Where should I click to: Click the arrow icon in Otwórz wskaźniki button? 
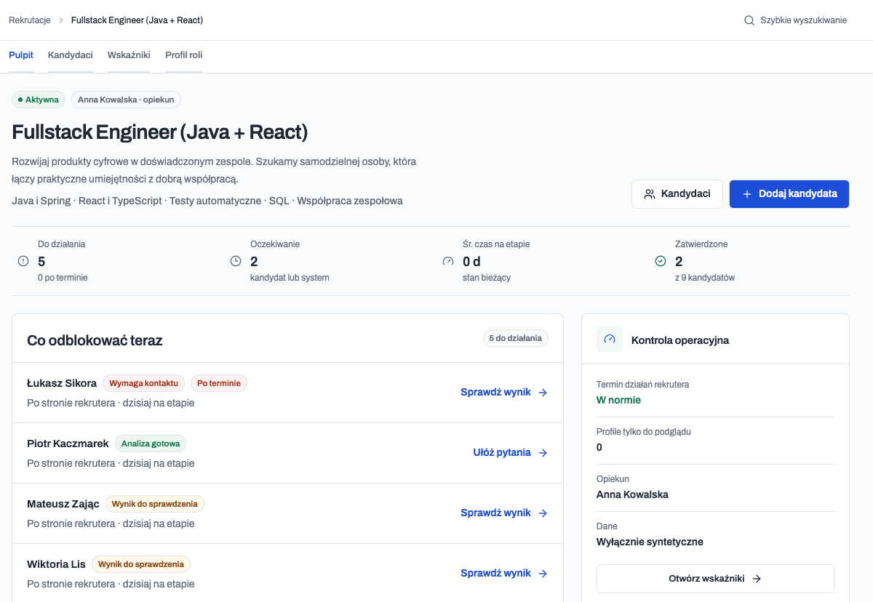pos(757,579)
